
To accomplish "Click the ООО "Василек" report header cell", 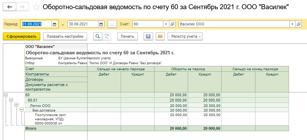I will [56, 47].
